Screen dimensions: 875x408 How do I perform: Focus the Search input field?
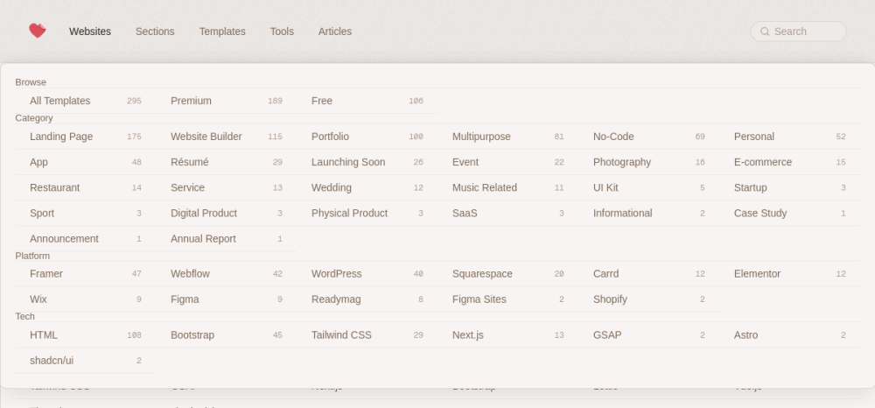(x=798, y=32)
